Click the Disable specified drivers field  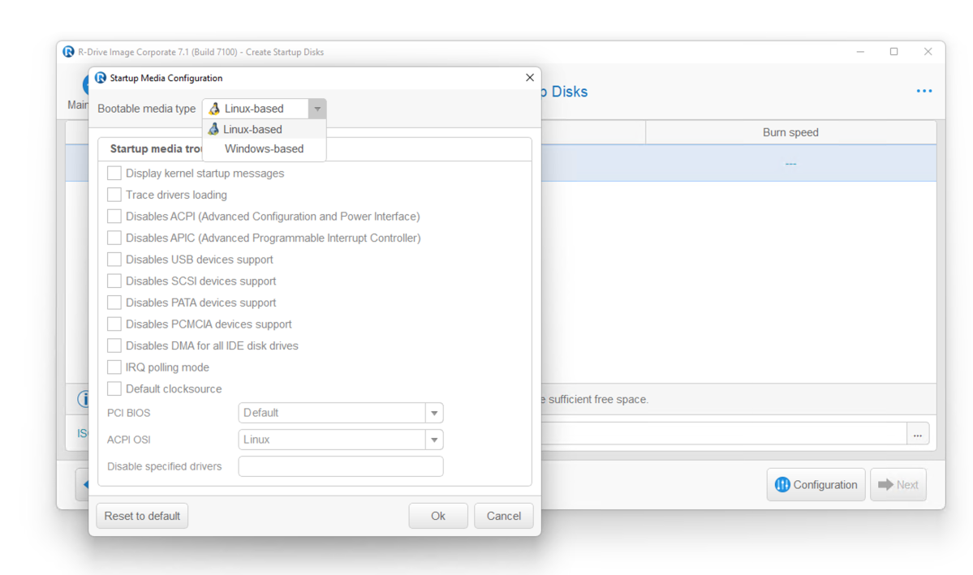coord(341,466)
